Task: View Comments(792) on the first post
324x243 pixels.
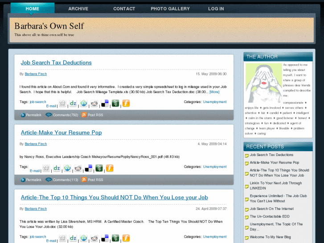Action: (x=62, y=115)
